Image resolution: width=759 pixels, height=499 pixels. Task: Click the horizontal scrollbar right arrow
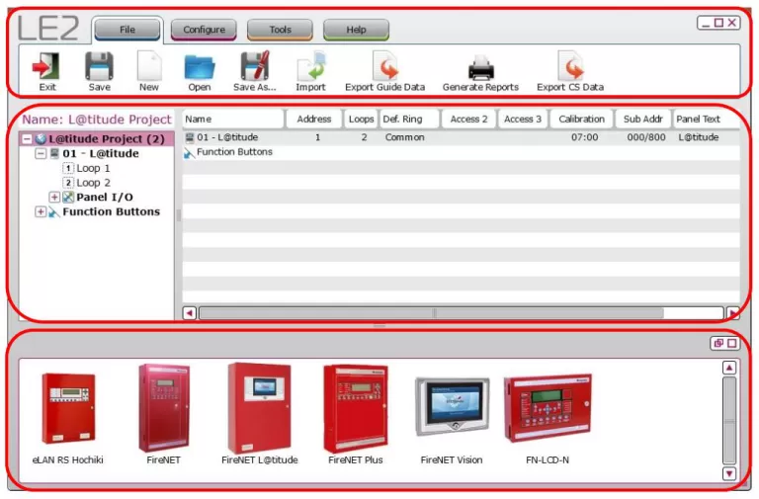732,313
